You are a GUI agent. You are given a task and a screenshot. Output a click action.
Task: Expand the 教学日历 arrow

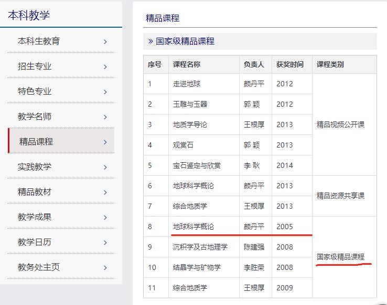tap(105, 242)
